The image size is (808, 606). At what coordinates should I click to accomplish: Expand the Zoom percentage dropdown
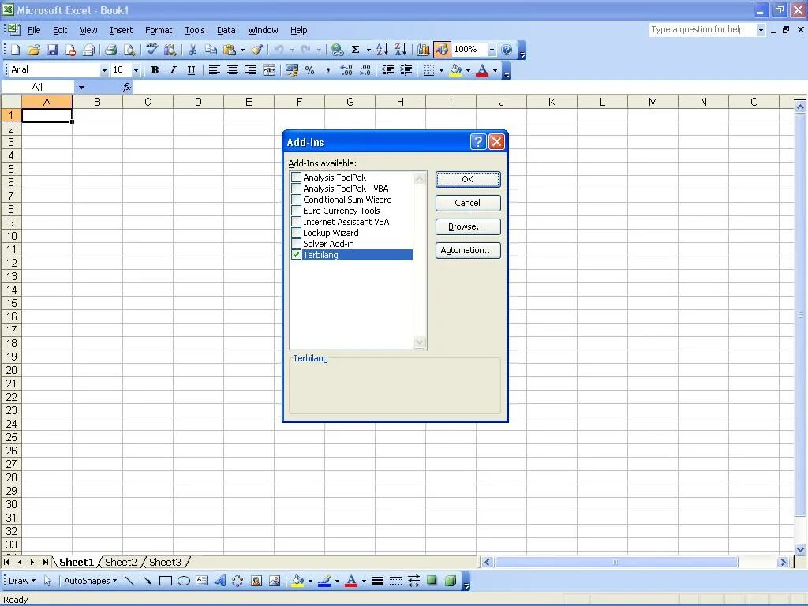(x=492, y=50)
